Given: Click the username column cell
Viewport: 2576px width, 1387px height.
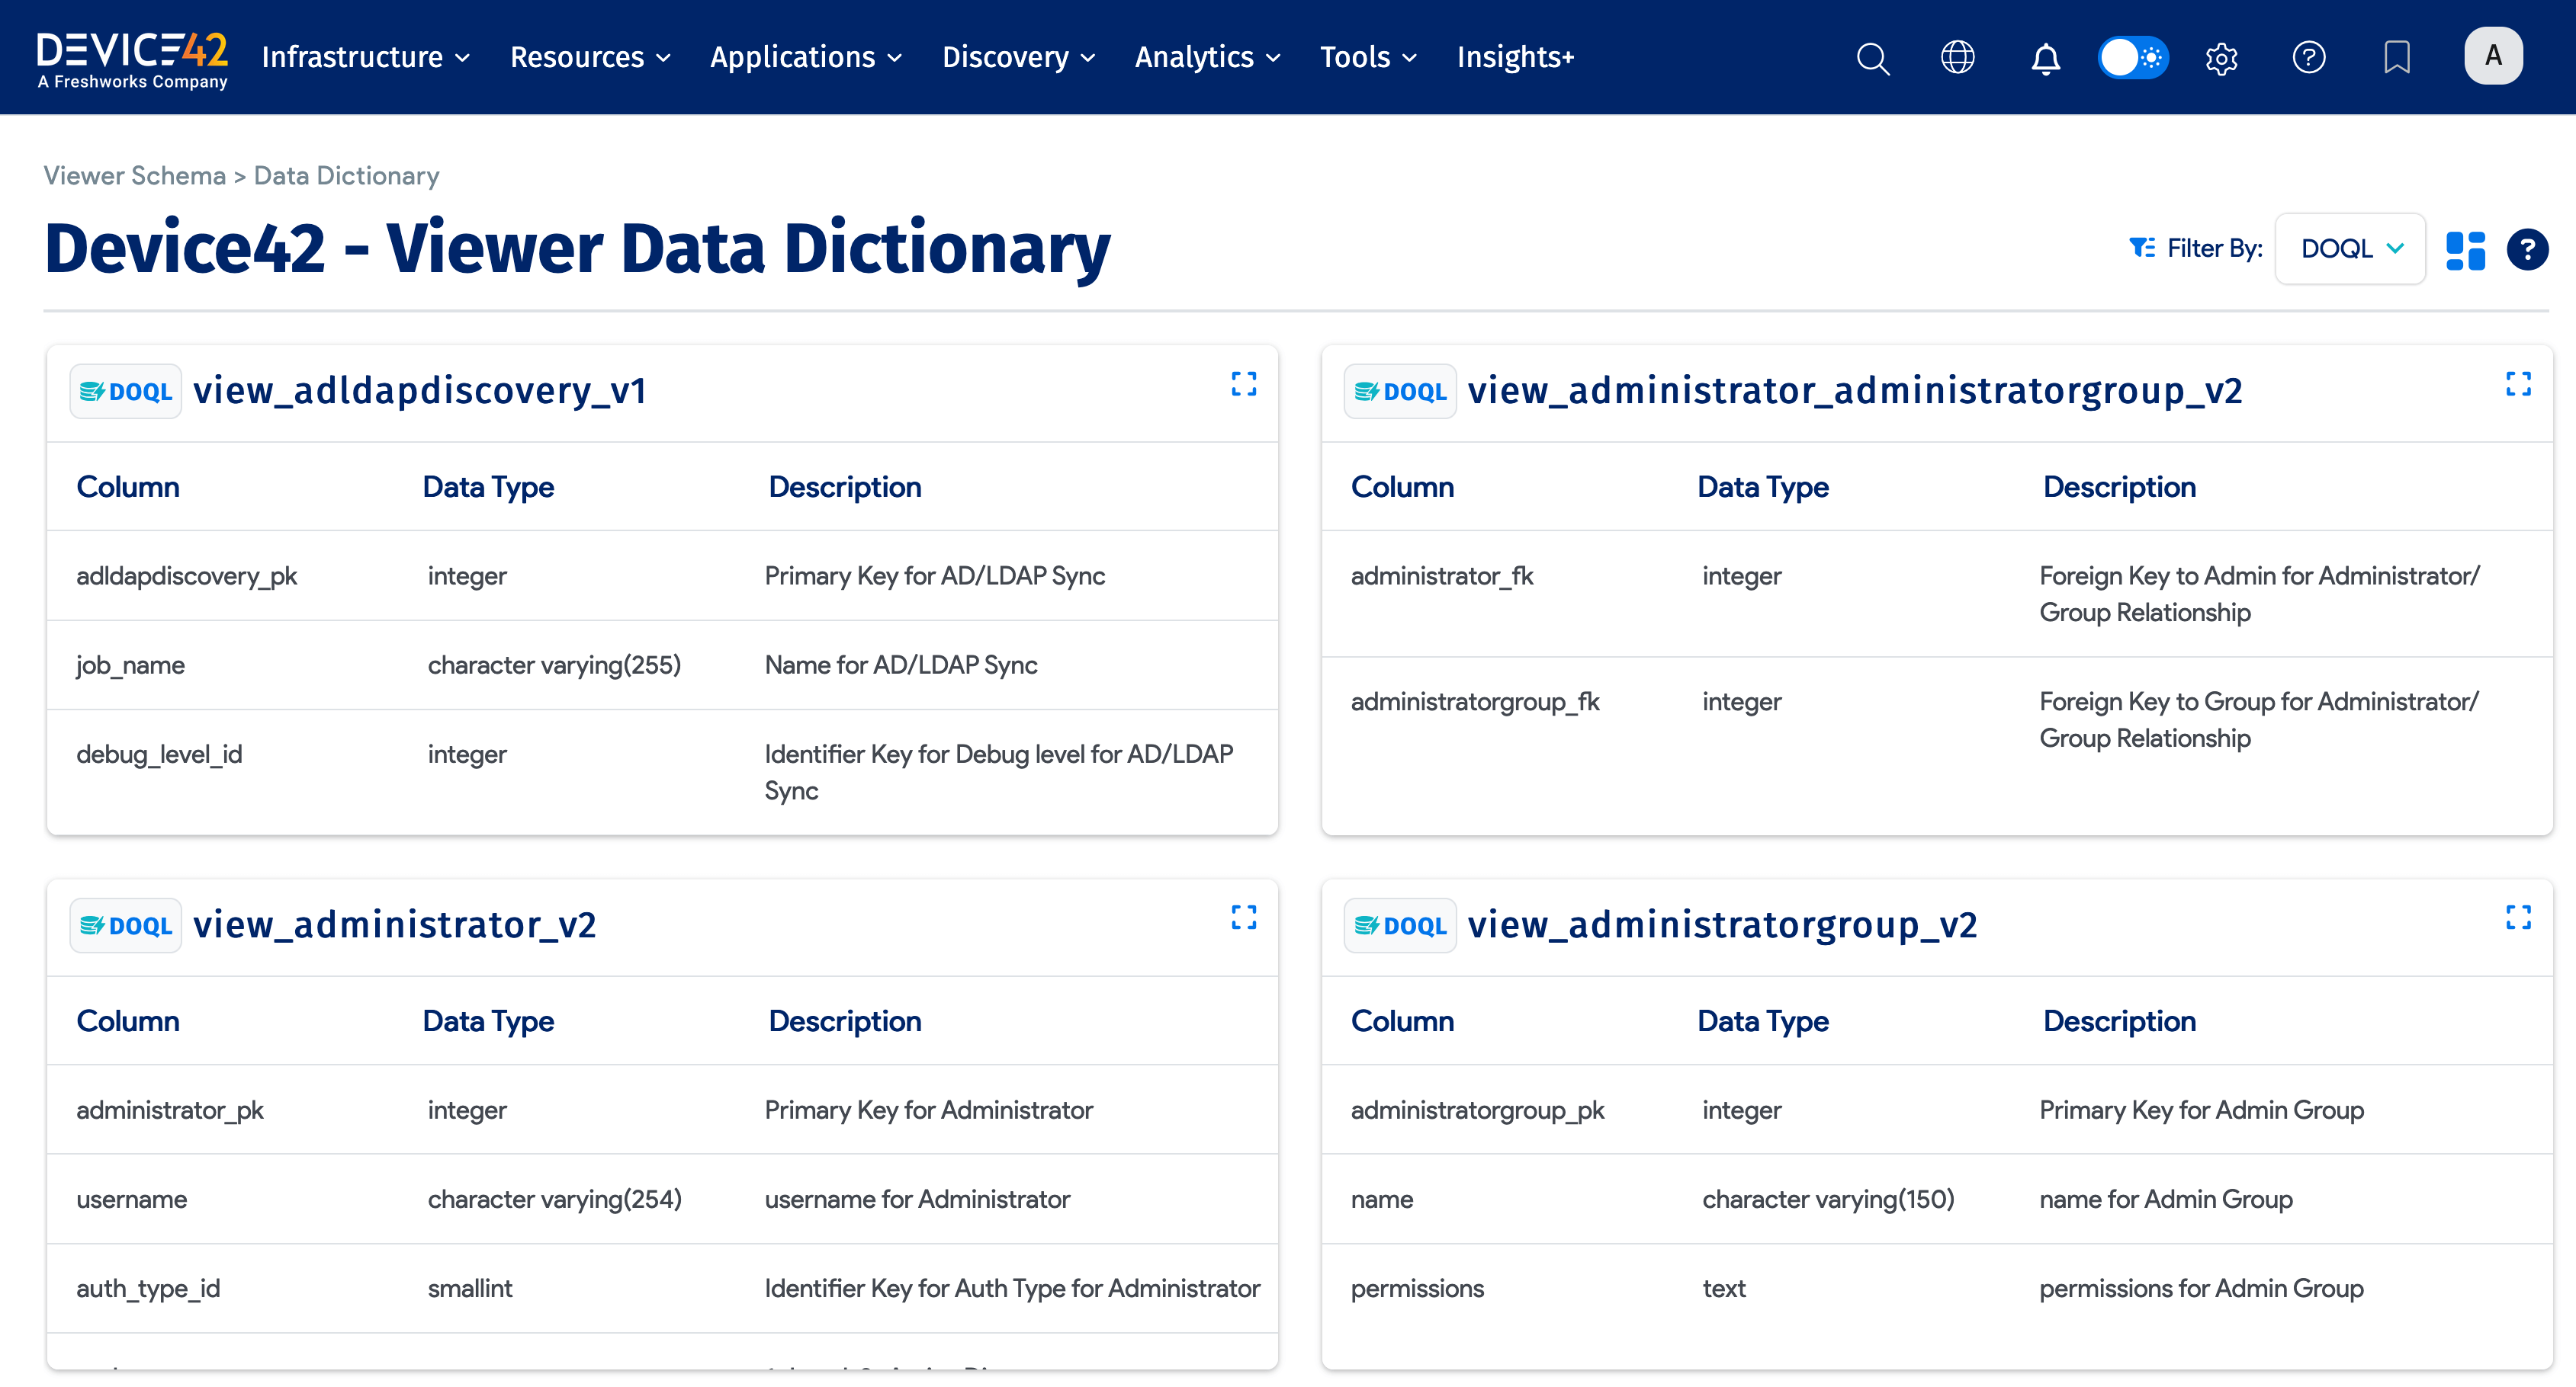Looking at the screenshot, I should [131, 1199].
